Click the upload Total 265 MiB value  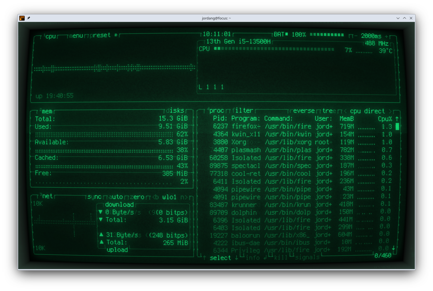tap(175, 243)
